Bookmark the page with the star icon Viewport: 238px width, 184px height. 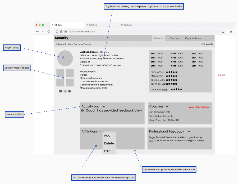pos(223,32)
